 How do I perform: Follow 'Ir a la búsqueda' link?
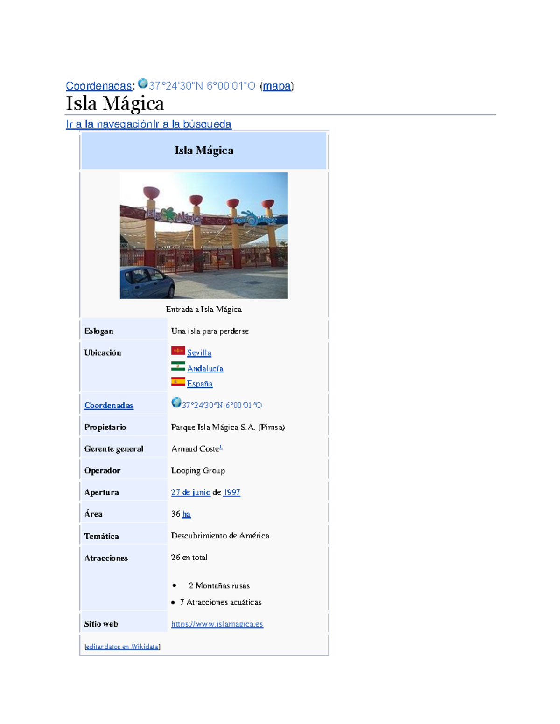[193, 124]
